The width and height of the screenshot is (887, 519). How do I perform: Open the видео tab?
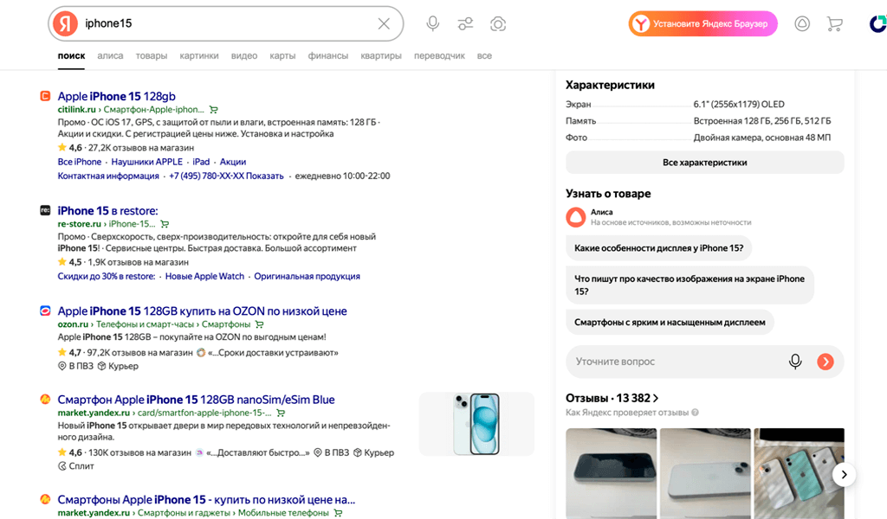244,56
